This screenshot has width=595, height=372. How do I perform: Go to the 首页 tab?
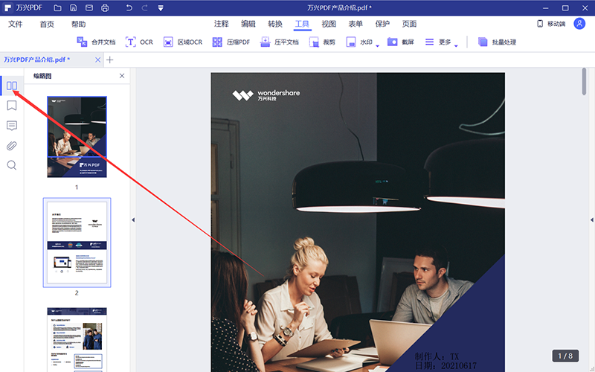(47, 25)
